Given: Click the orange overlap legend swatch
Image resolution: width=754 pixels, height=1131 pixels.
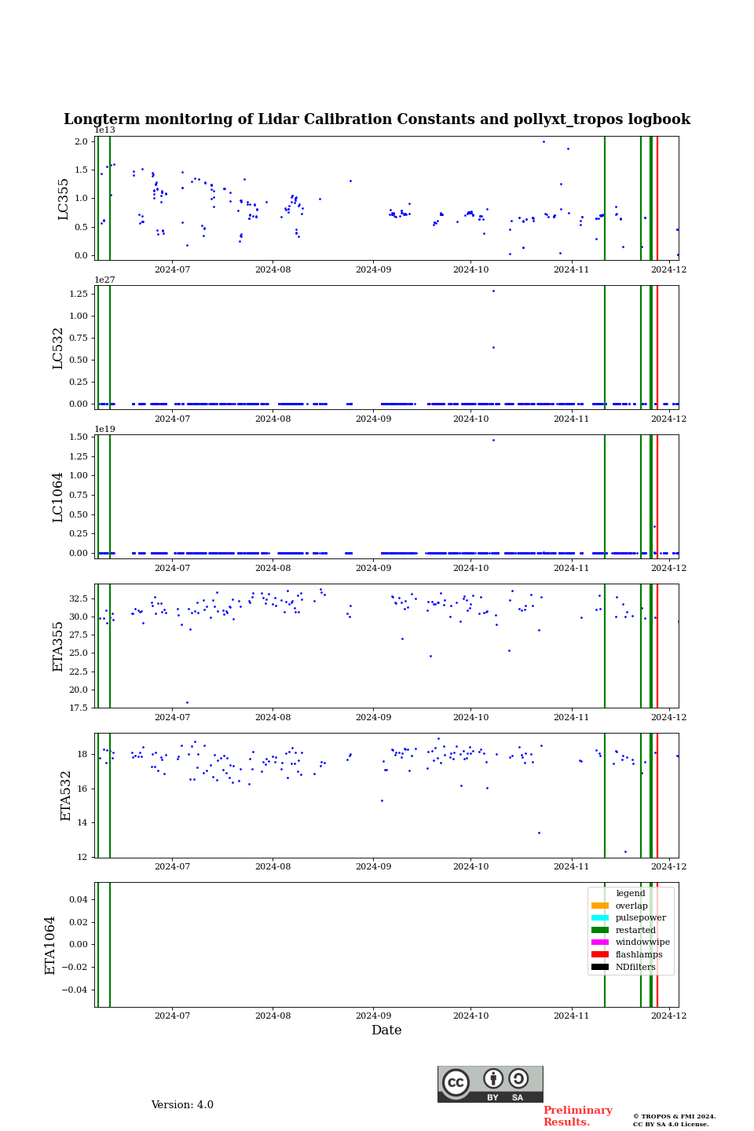Looking at the screenshot, I should [x=599, y=906].
